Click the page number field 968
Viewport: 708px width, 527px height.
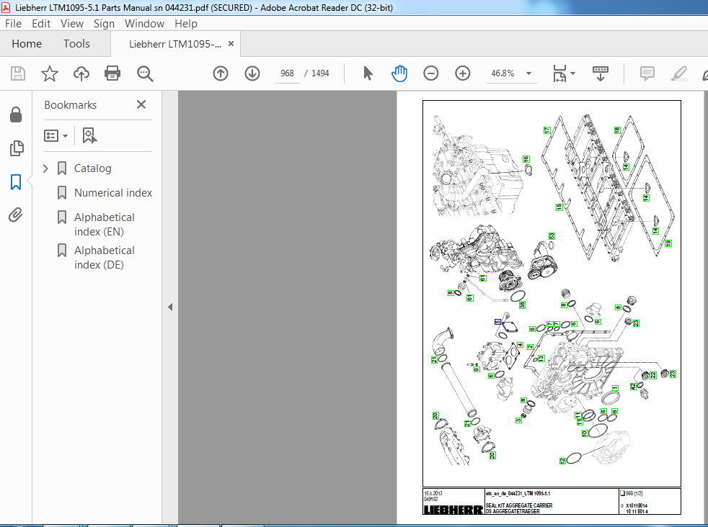click(287, 73)
